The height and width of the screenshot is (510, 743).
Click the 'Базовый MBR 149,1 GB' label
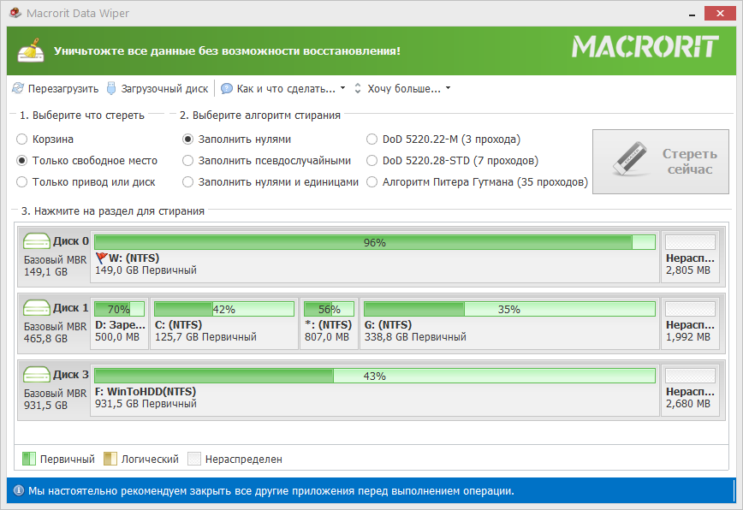pos(55,266)
